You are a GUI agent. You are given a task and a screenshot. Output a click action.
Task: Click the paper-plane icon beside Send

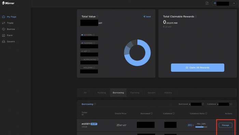(144, 17)
